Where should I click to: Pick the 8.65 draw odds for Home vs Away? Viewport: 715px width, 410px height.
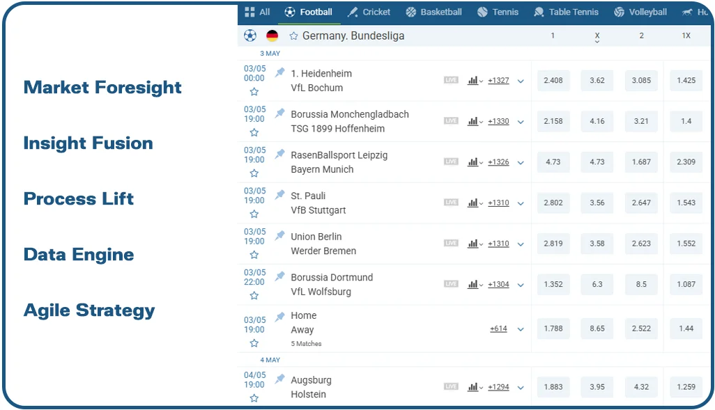click(597, 329)
